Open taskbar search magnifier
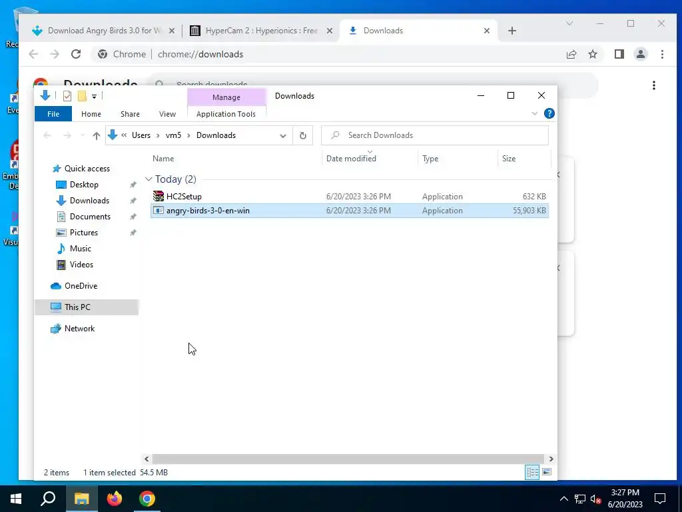This screenshot has width=682, height=512. pos(48,499)
